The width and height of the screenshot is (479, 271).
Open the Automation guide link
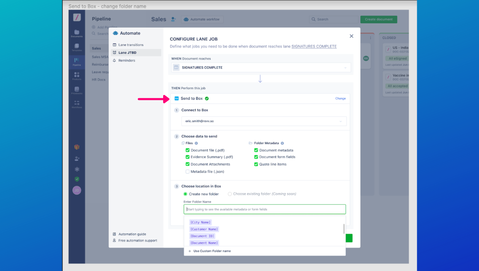132,234
